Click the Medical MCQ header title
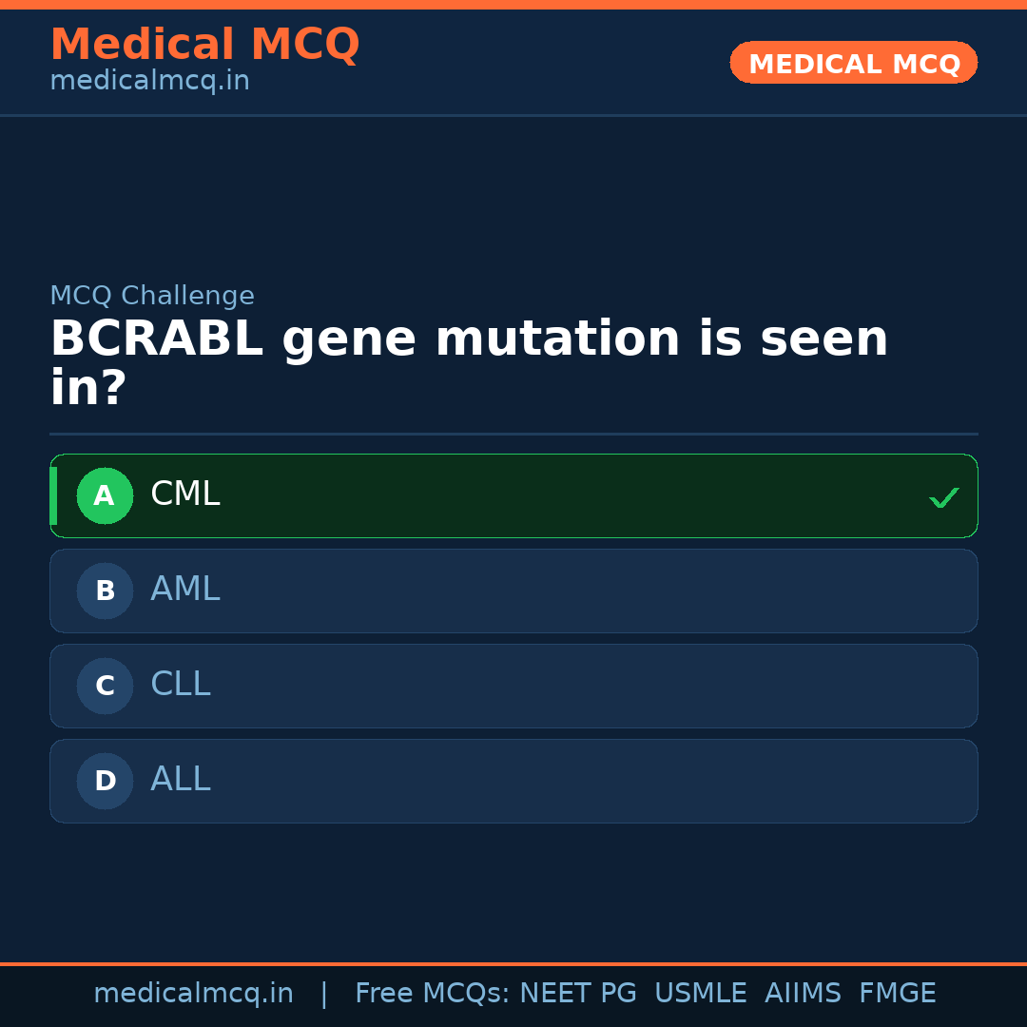The width and height of the screenshot is (1027, 1027). [204, 45]
